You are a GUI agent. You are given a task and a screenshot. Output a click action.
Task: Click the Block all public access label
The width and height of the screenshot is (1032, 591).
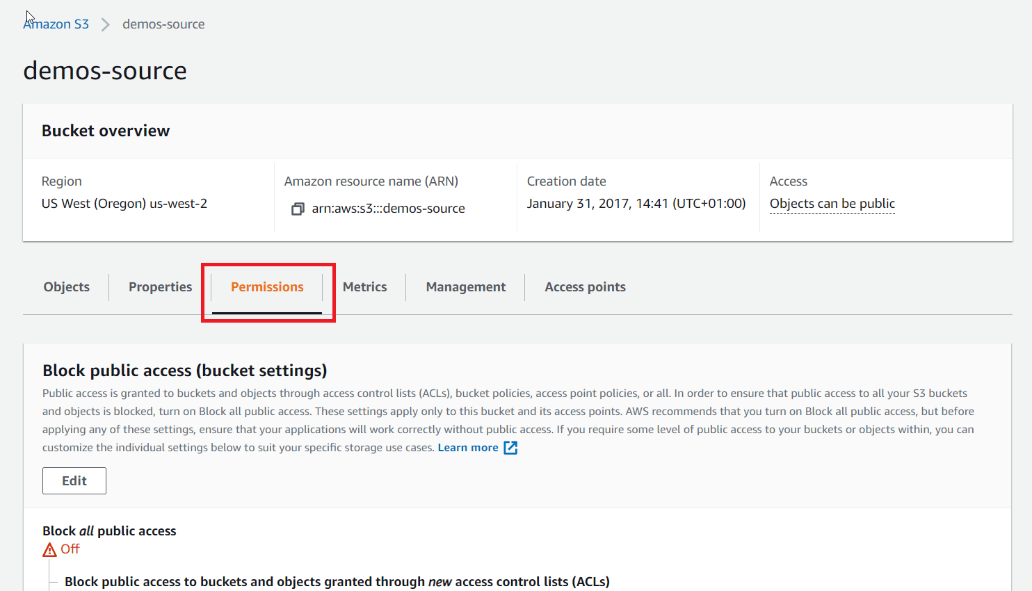coord(109,531)
